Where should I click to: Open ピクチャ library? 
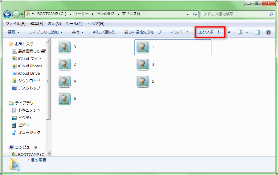coord(22,118)
